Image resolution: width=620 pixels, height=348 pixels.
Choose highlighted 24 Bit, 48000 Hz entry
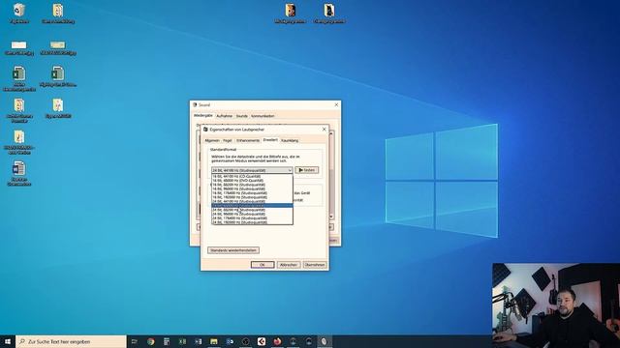[x=252, y=206]
